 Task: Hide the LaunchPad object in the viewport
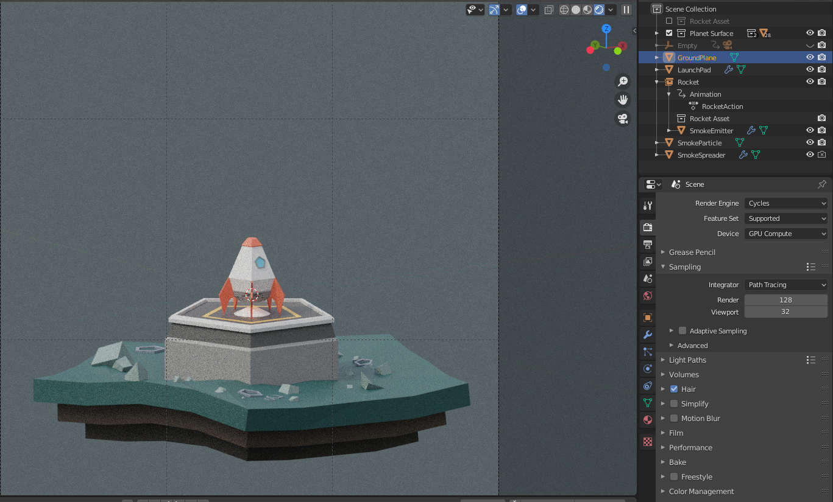[x=810, y=69]
